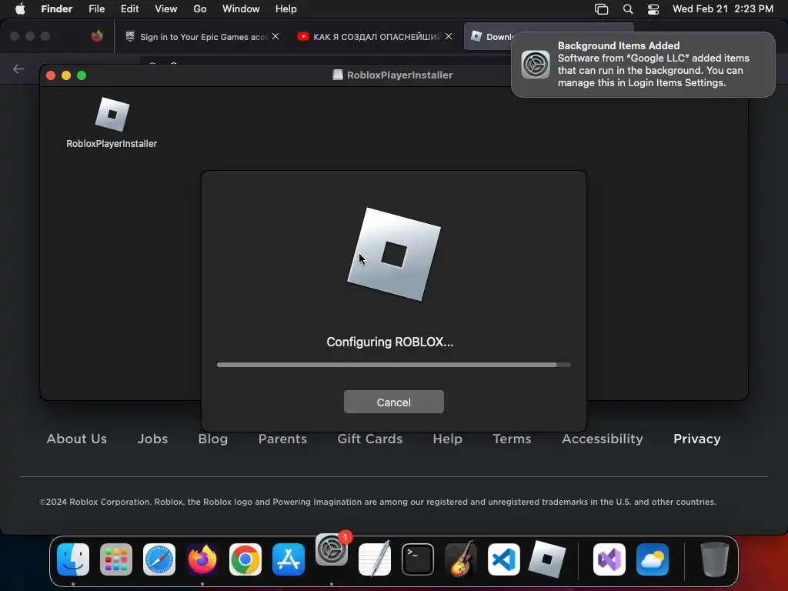Click the large Roblox logo in installer dialog
788x591 pixels.
pos(393,254)
